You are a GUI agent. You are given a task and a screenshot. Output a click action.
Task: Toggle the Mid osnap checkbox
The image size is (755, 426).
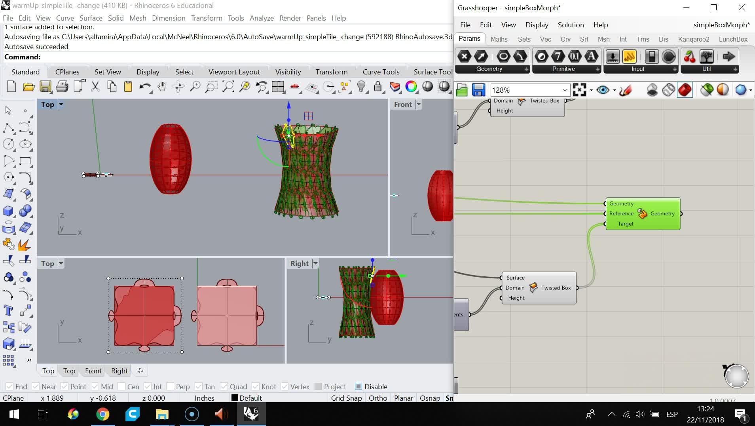(95, 386)
